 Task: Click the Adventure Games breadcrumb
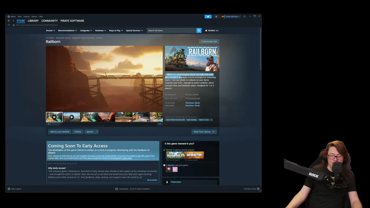click(x=63, y=38)
